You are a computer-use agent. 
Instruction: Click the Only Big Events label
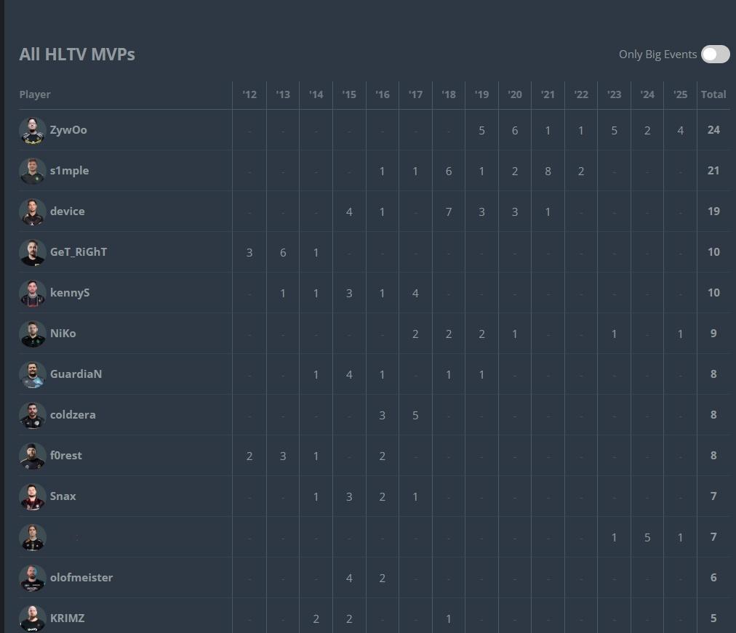pyautogui.click(x=657, y=55)
